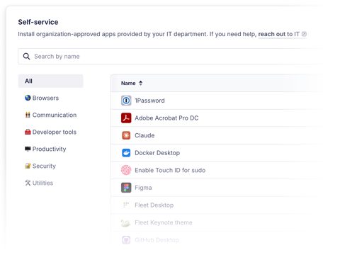This screenshot has height=255, width=340.
Task: Click the Fleet Keynote theme swan icon
Action: [x=125, y=222]
